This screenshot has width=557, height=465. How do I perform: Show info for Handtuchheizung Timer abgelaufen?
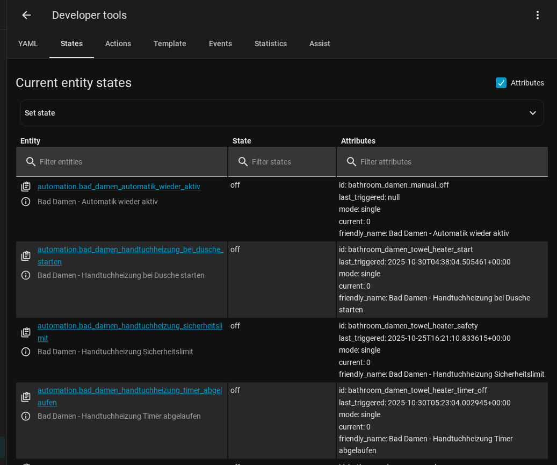(26, 416)
